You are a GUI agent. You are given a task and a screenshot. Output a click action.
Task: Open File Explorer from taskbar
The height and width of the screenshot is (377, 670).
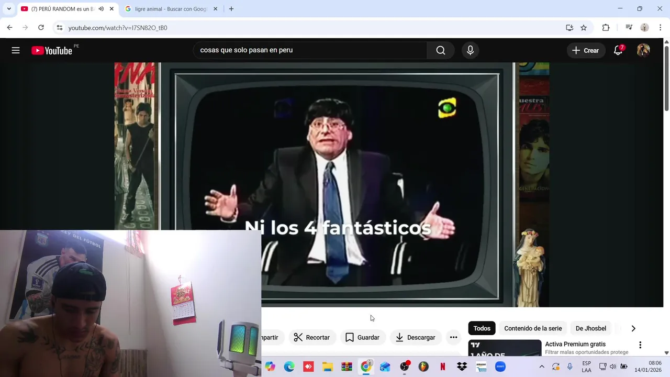point(328,367)
